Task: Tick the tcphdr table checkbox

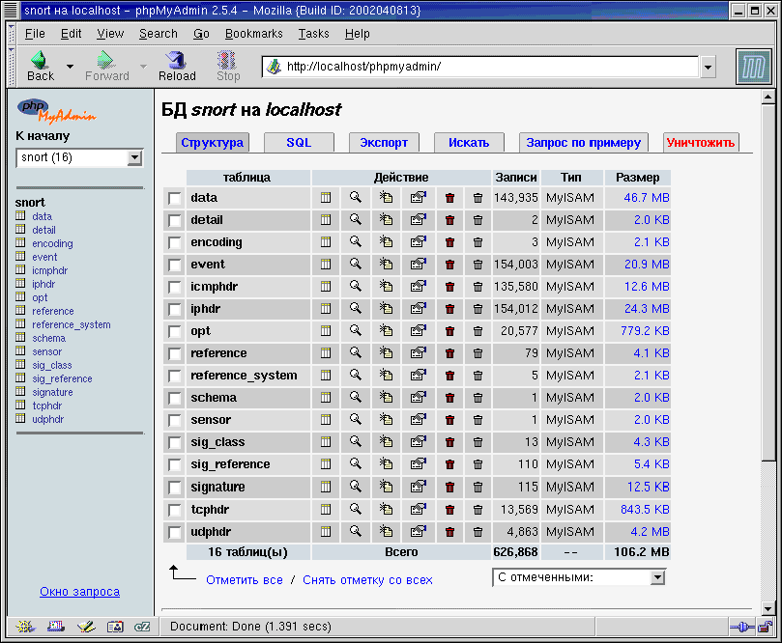Action: 175,510
